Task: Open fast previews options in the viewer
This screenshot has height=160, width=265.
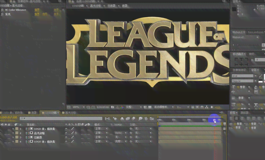Action: coord(197,107)
